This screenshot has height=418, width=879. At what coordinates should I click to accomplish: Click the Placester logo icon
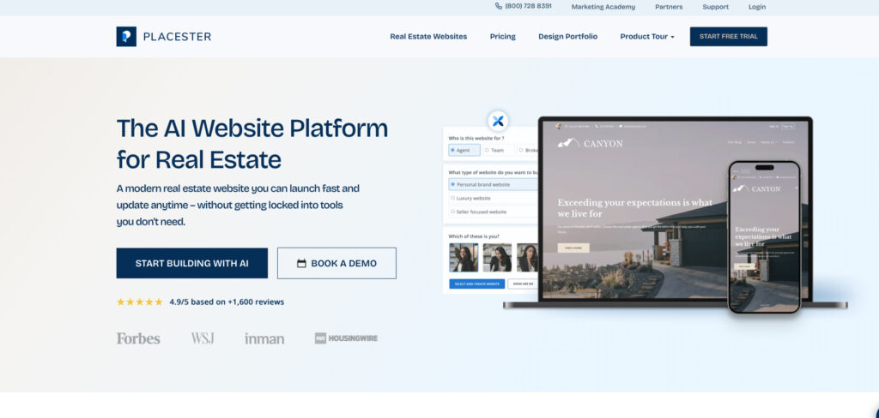point(126,36)
